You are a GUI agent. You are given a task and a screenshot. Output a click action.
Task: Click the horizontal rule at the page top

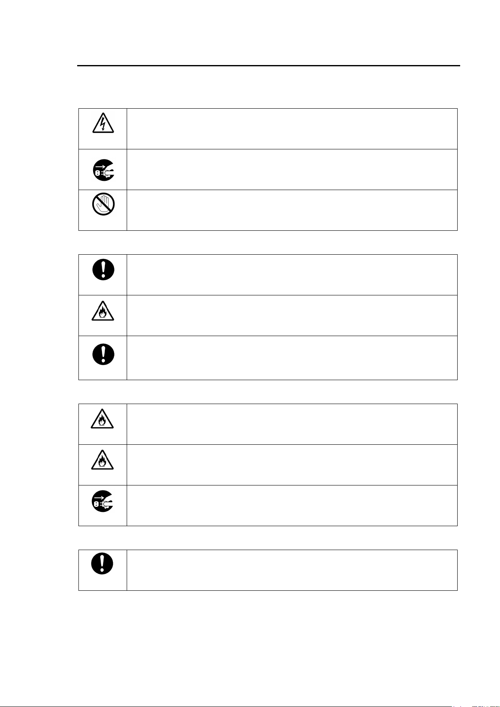(x=268, y=65)
